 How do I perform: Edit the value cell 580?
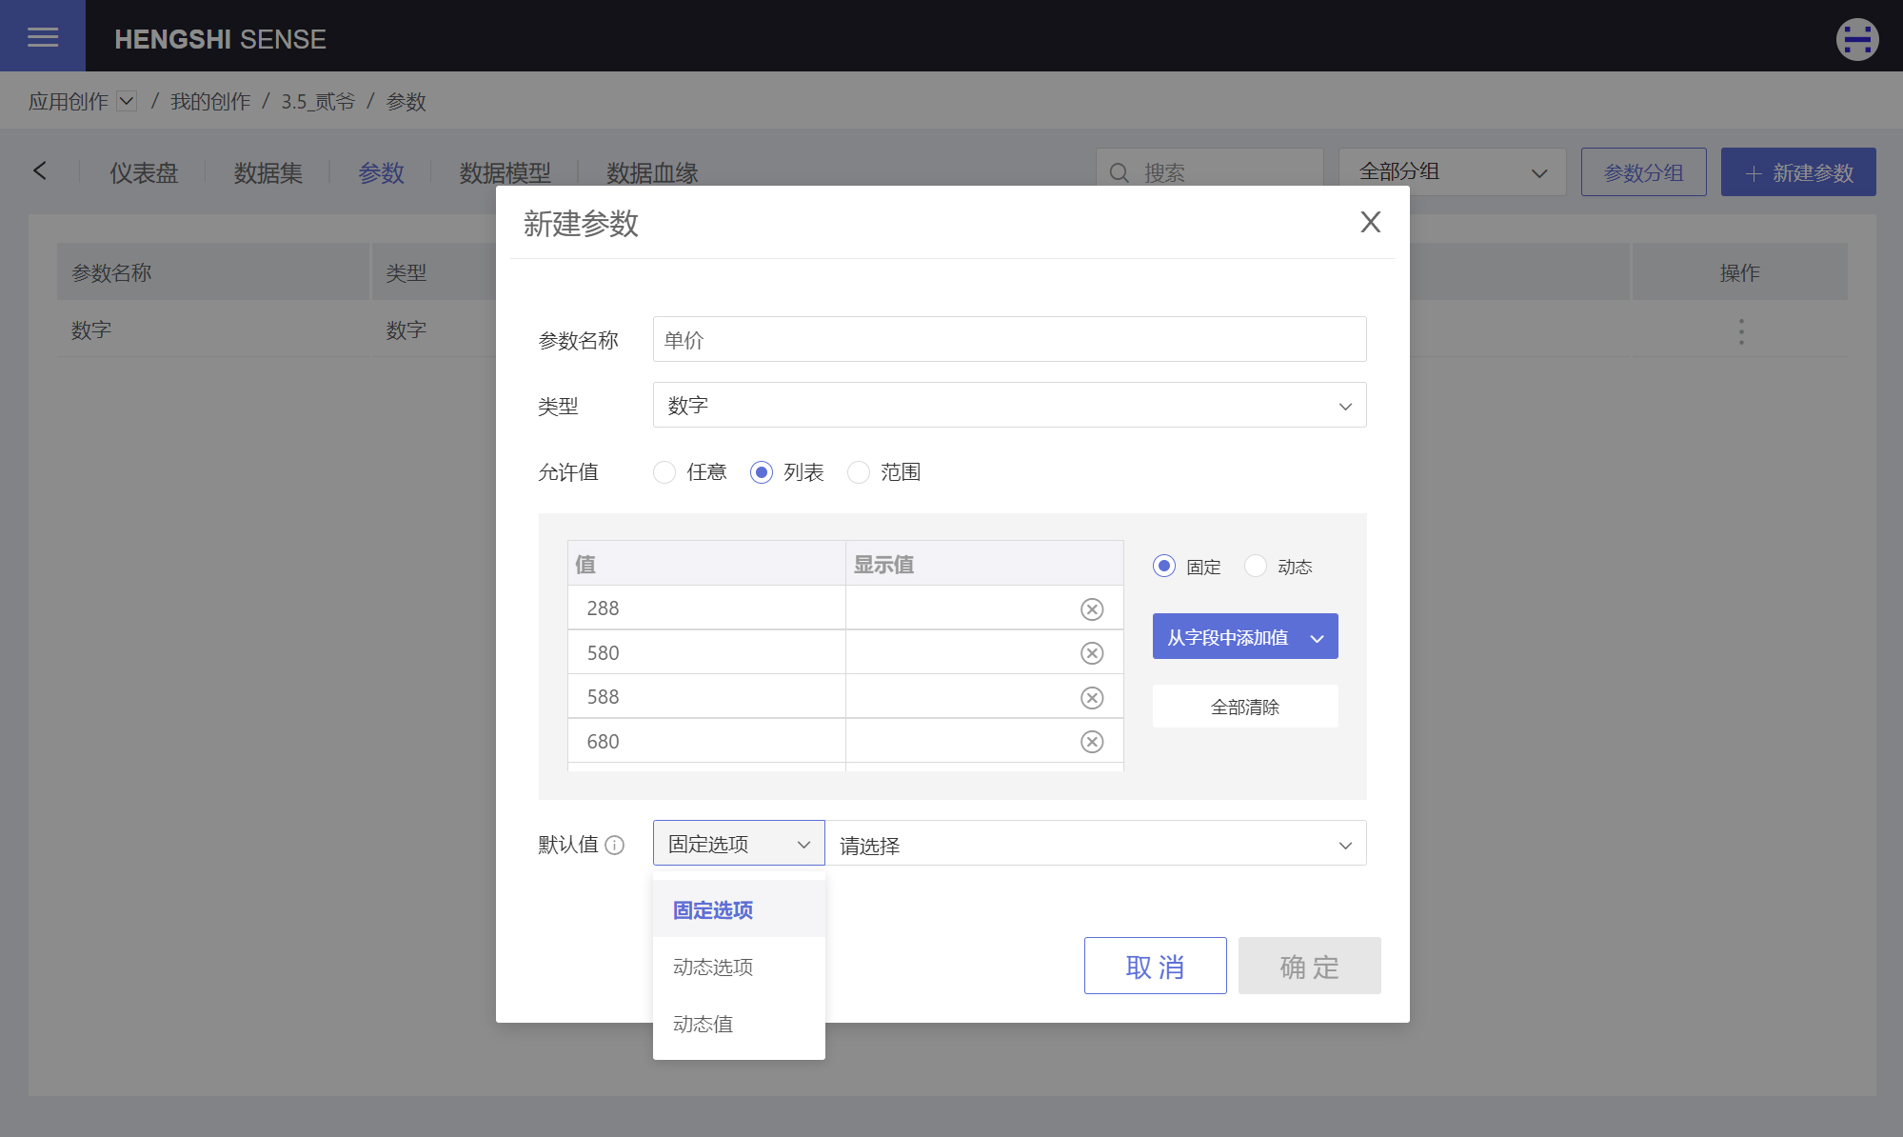706,652
